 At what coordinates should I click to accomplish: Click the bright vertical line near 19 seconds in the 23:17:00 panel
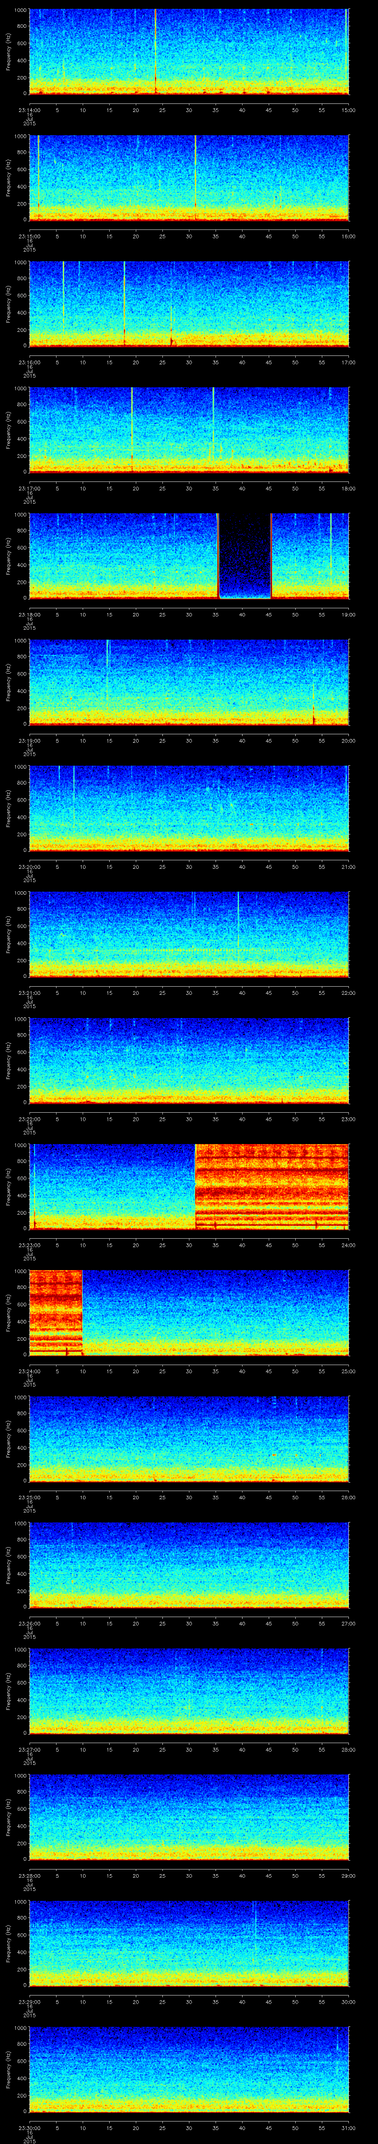[x=131, y=429]
